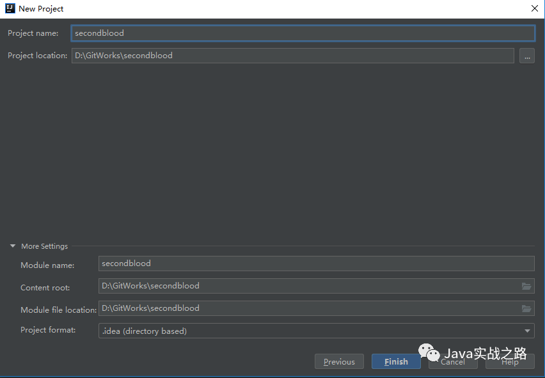Close the New Project dialog
The height and width of the screenshot is (378, 545).
(x=535, y=8)
